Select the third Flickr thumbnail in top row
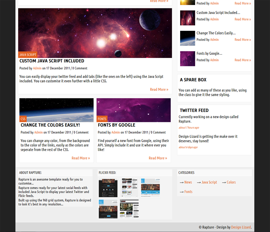The width and height of the screenshot is (270, 232). click(150, 188)
